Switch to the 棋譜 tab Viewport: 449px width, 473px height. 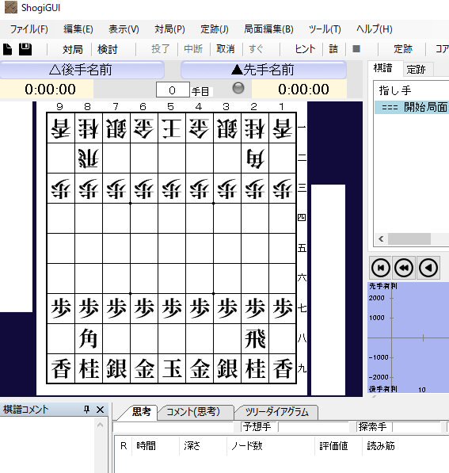pos(382,68)
